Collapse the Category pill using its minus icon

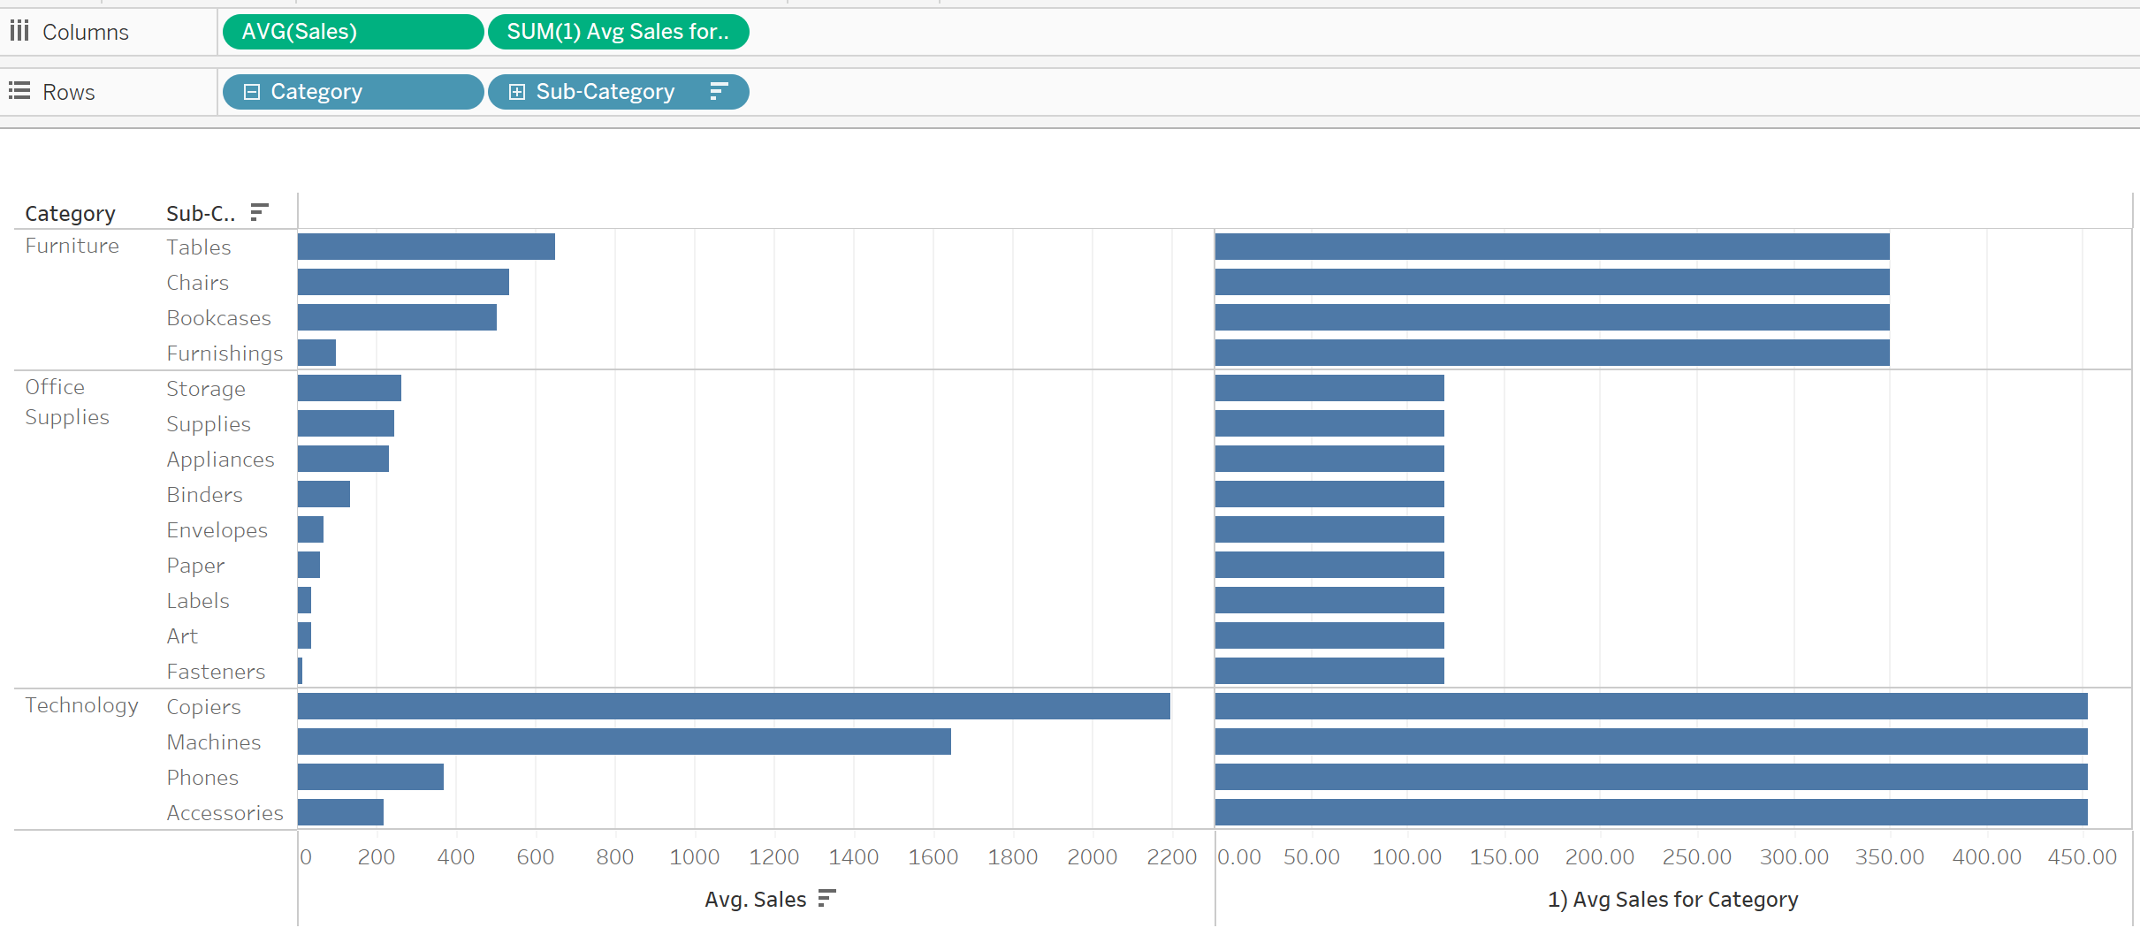point(252,92)
